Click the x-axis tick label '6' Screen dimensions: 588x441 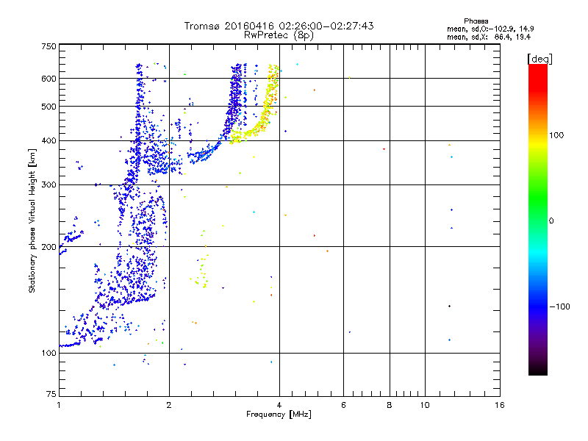click(343, 405)
